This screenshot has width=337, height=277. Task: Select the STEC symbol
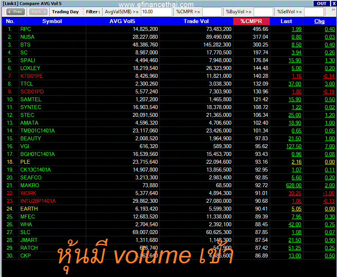(27, 115)
